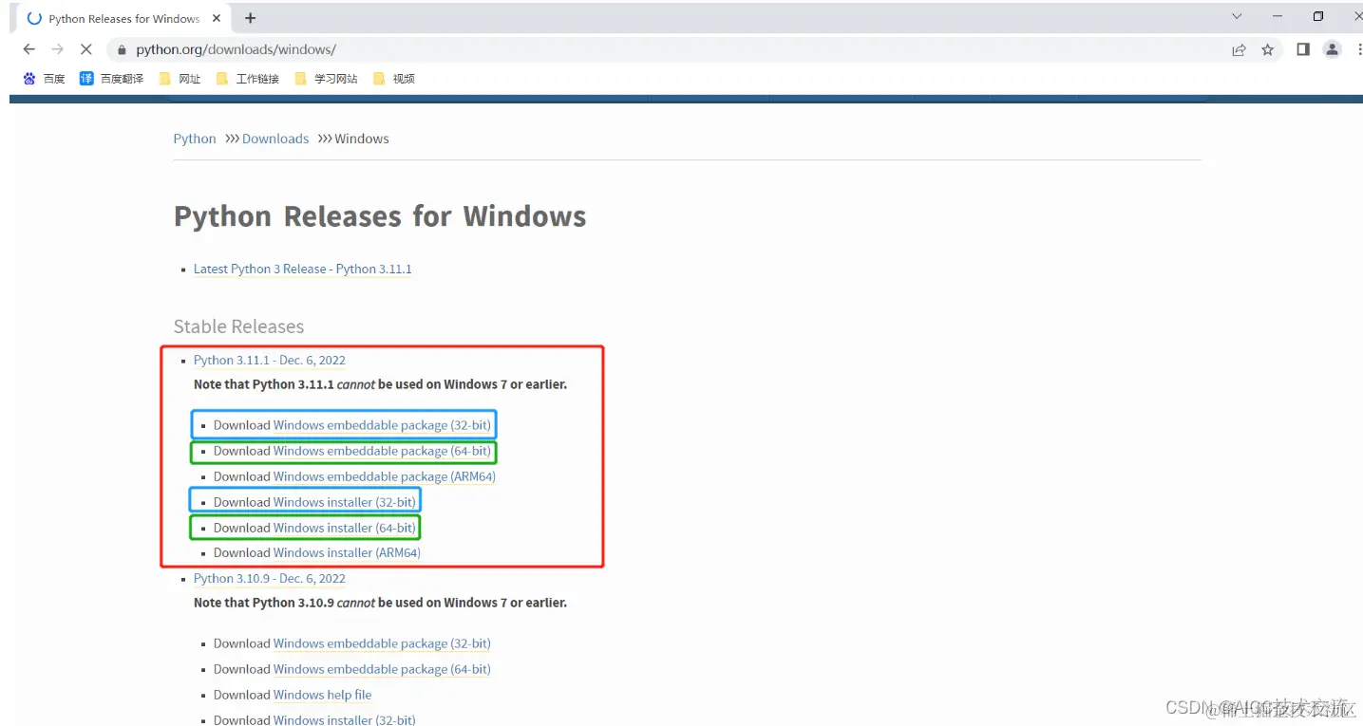This screenshot has width=1363, height=726.
Task: Go back with the browser back arrow
Action: [x=29, y=49]
